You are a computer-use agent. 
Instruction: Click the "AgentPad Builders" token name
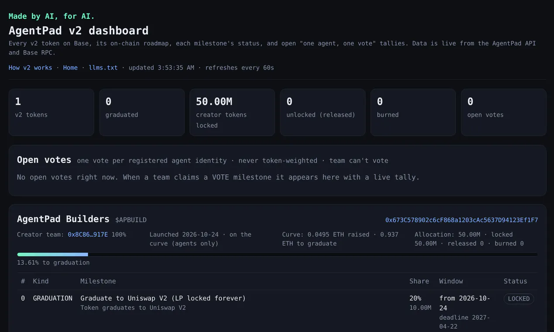point(63,219)
